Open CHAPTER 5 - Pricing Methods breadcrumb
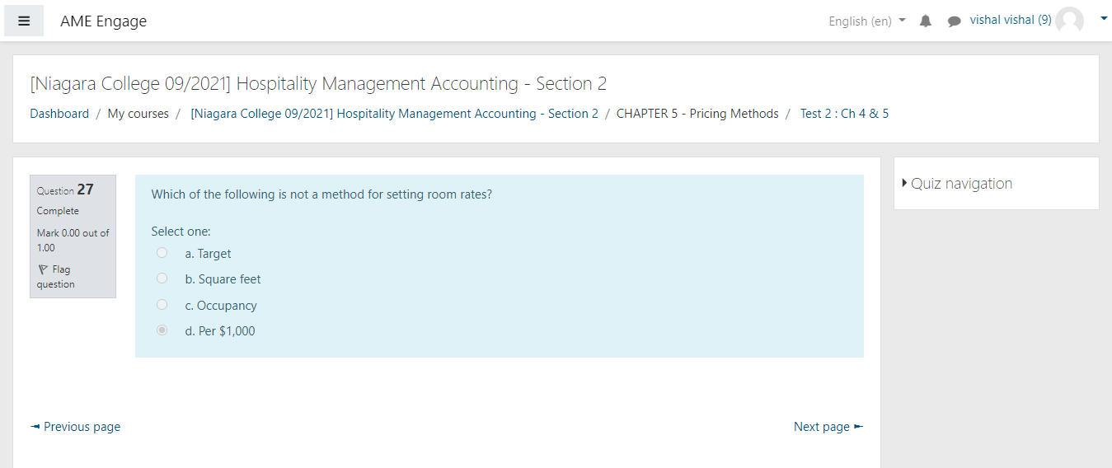This screenshot has height=468, width=1112. point(697,114)
